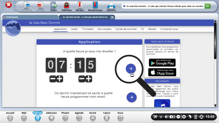
Task: Open the Reveils menu item
Action: [x=152, y=29]
